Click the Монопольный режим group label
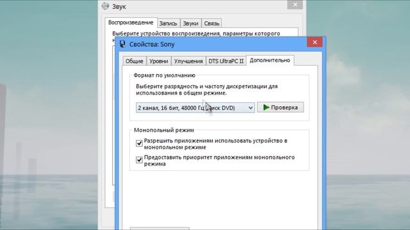410x230 pixels. pos(164,130)
